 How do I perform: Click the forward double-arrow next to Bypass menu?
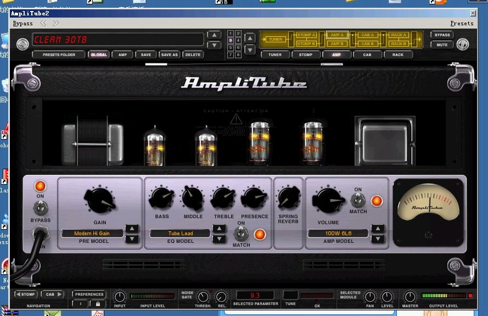coord(56,24)
